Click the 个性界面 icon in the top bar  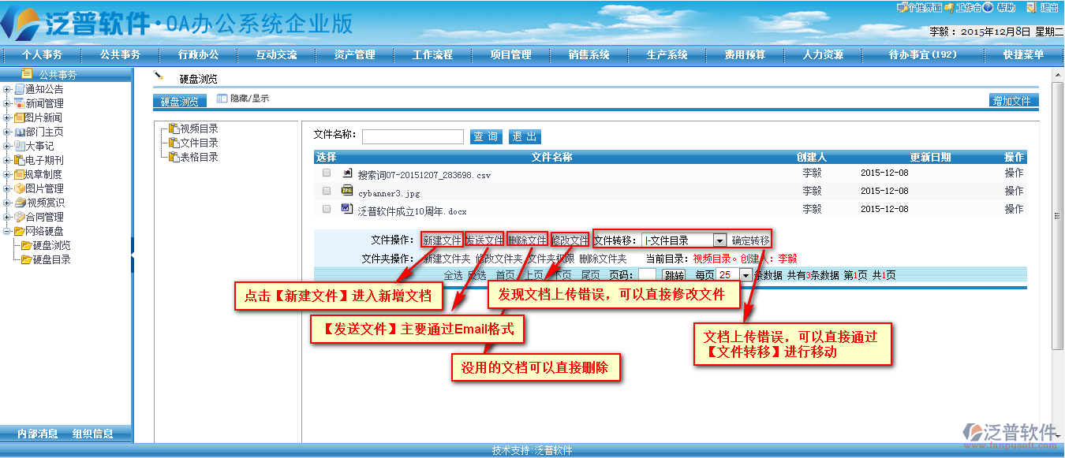[902, 7]
